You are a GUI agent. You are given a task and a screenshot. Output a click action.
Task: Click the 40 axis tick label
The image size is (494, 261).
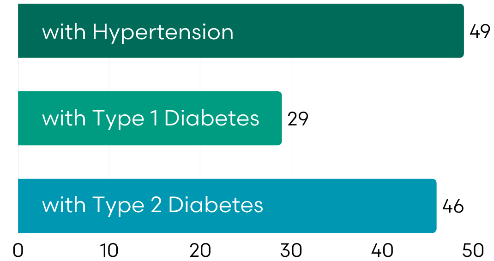(x=382, y=250)
